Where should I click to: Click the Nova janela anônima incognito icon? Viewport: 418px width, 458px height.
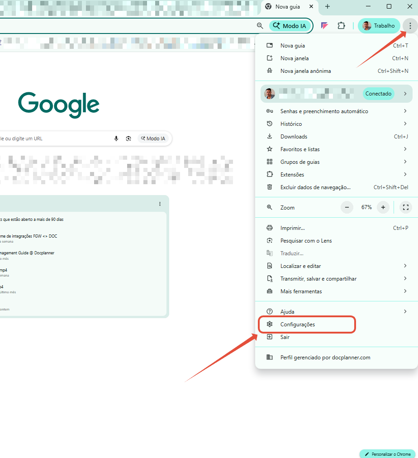point(270,71)
